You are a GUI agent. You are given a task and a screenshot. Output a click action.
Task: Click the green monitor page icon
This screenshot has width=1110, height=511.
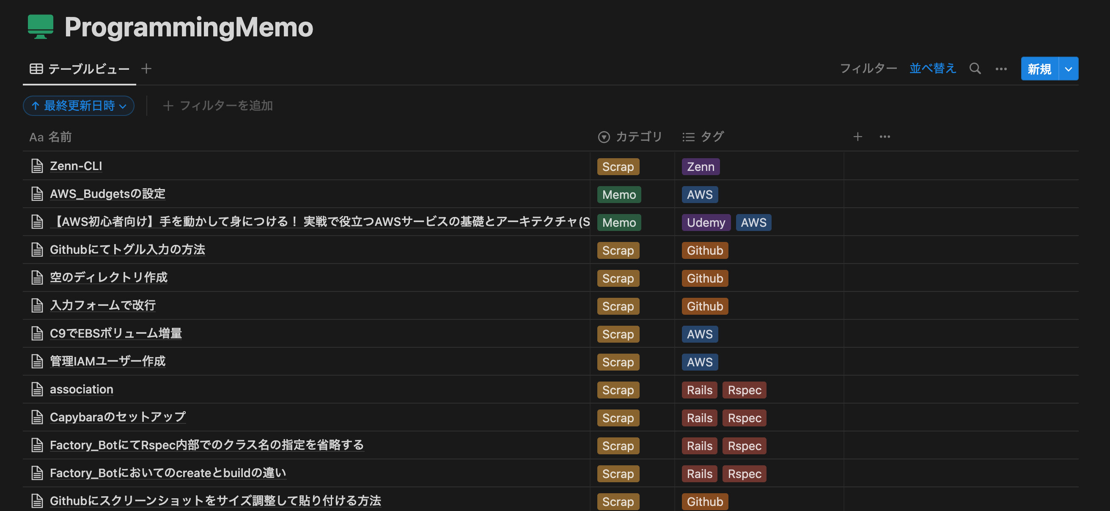[x=40, y=27]
